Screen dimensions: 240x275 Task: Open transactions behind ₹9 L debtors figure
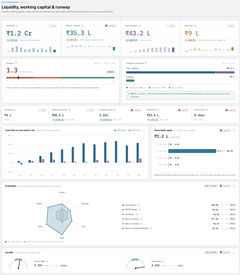(x=192, y=33)
